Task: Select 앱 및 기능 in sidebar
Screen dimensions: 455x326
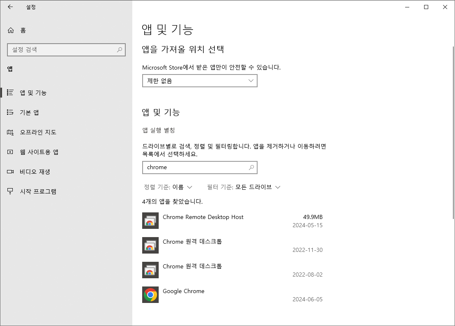Action: tap(66, 93)
